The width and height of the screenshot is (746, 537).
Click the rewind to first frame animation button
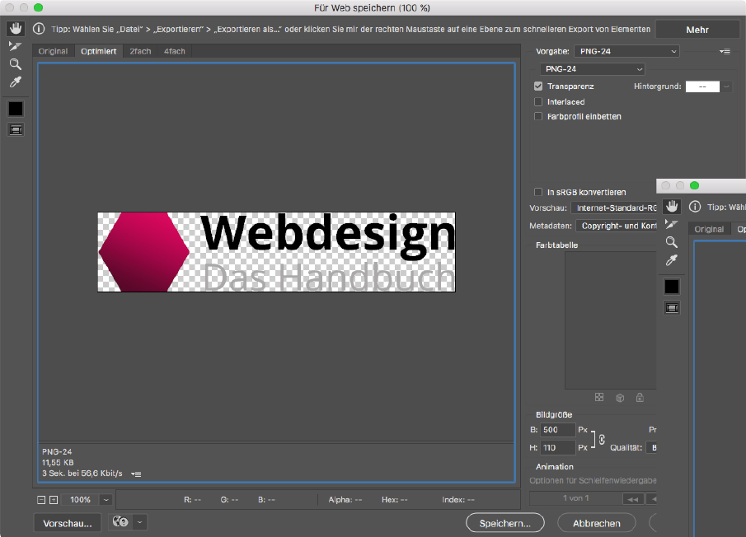[633, 499]
